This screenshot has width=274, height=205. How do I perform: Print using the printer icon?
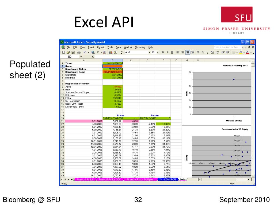79,52
